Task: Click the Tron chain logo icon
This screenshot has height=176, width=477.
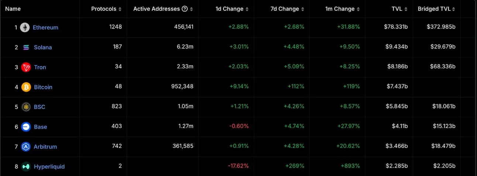Action: pos(26,67)
